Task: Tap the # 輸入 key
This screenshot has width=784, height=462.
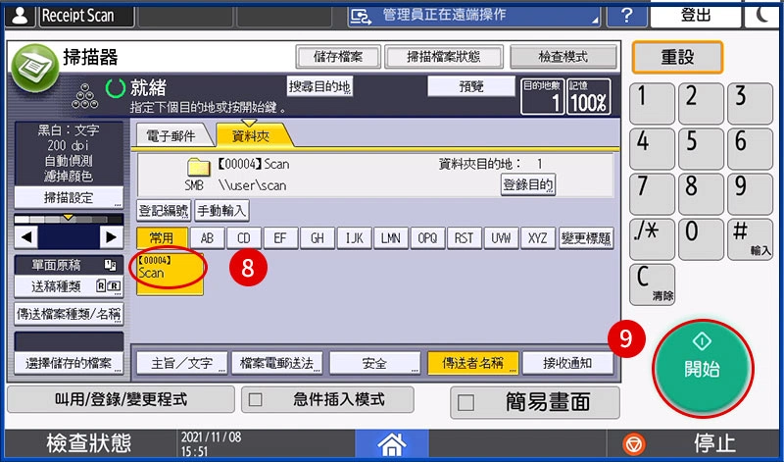Action: [750, 239]
